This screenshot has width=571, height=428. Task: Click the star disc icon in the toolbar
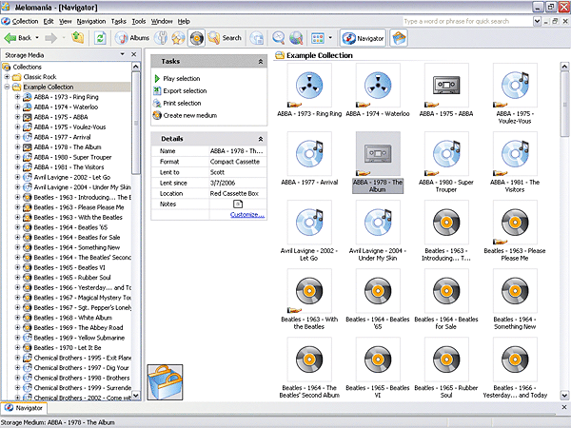(x=178, y=38)
